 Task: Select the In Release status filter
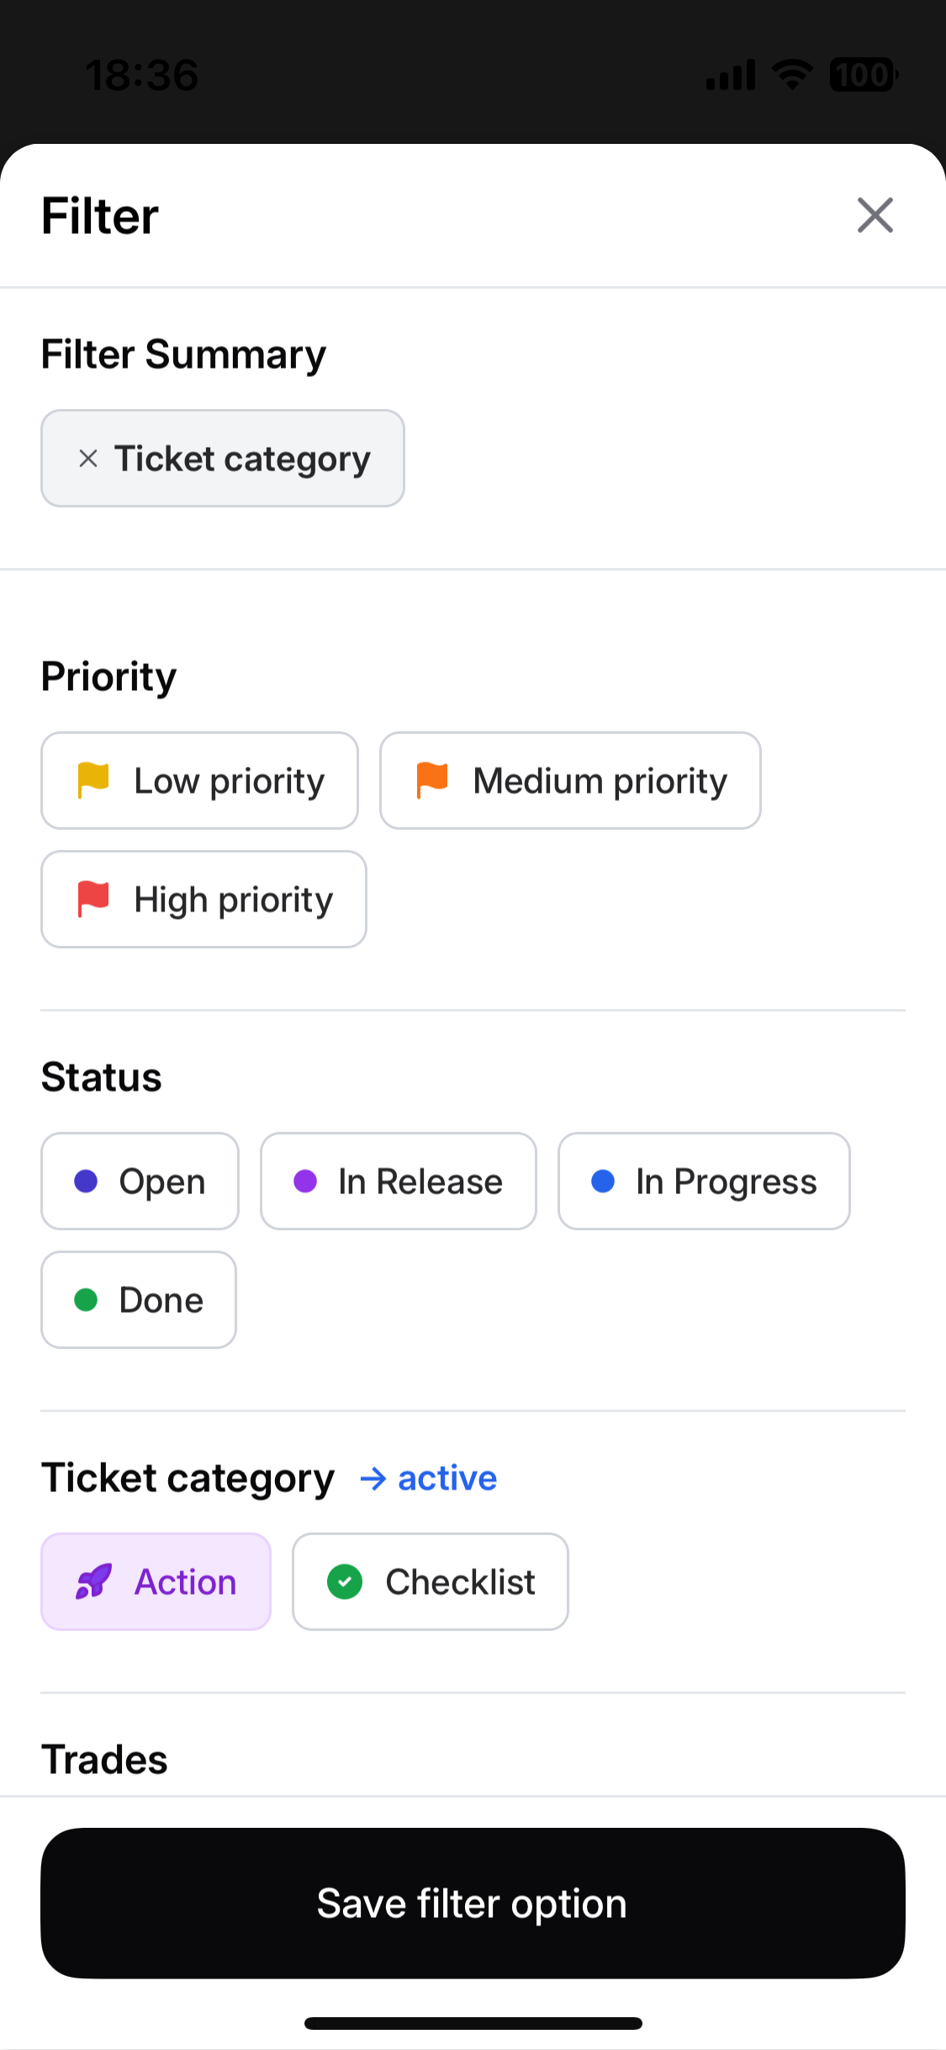[x=399, y=1182]
